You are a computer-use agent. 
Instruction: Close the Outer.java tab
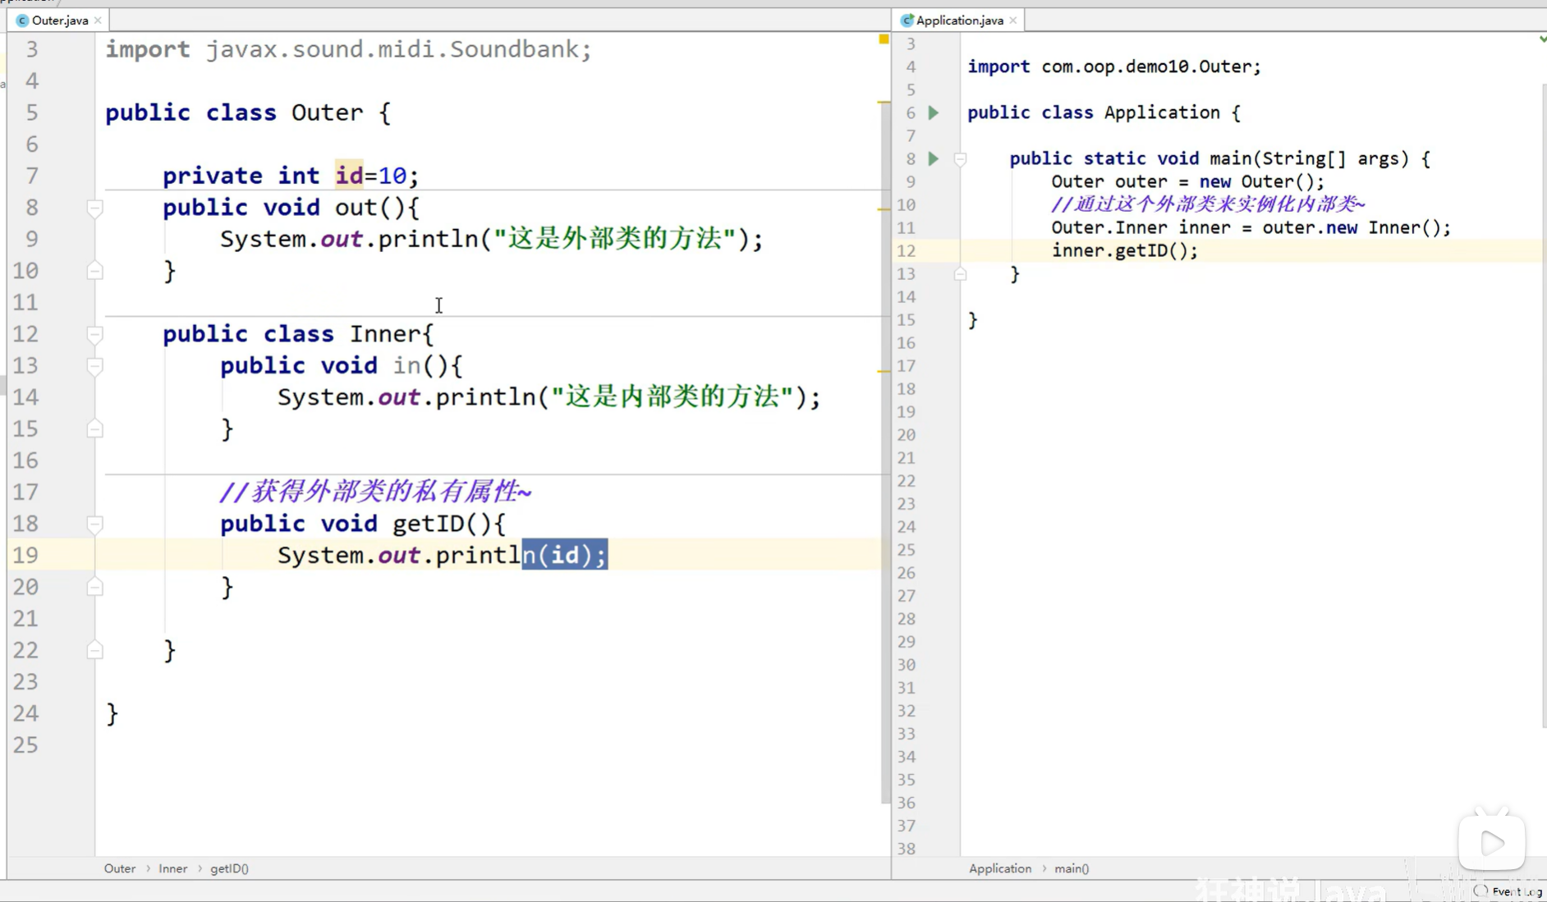point(98,21)
